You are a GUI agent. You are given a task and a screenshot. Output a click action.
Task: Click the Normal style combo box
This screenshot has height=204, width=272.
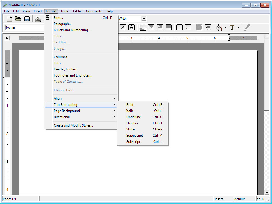click(x=25, y=27)
